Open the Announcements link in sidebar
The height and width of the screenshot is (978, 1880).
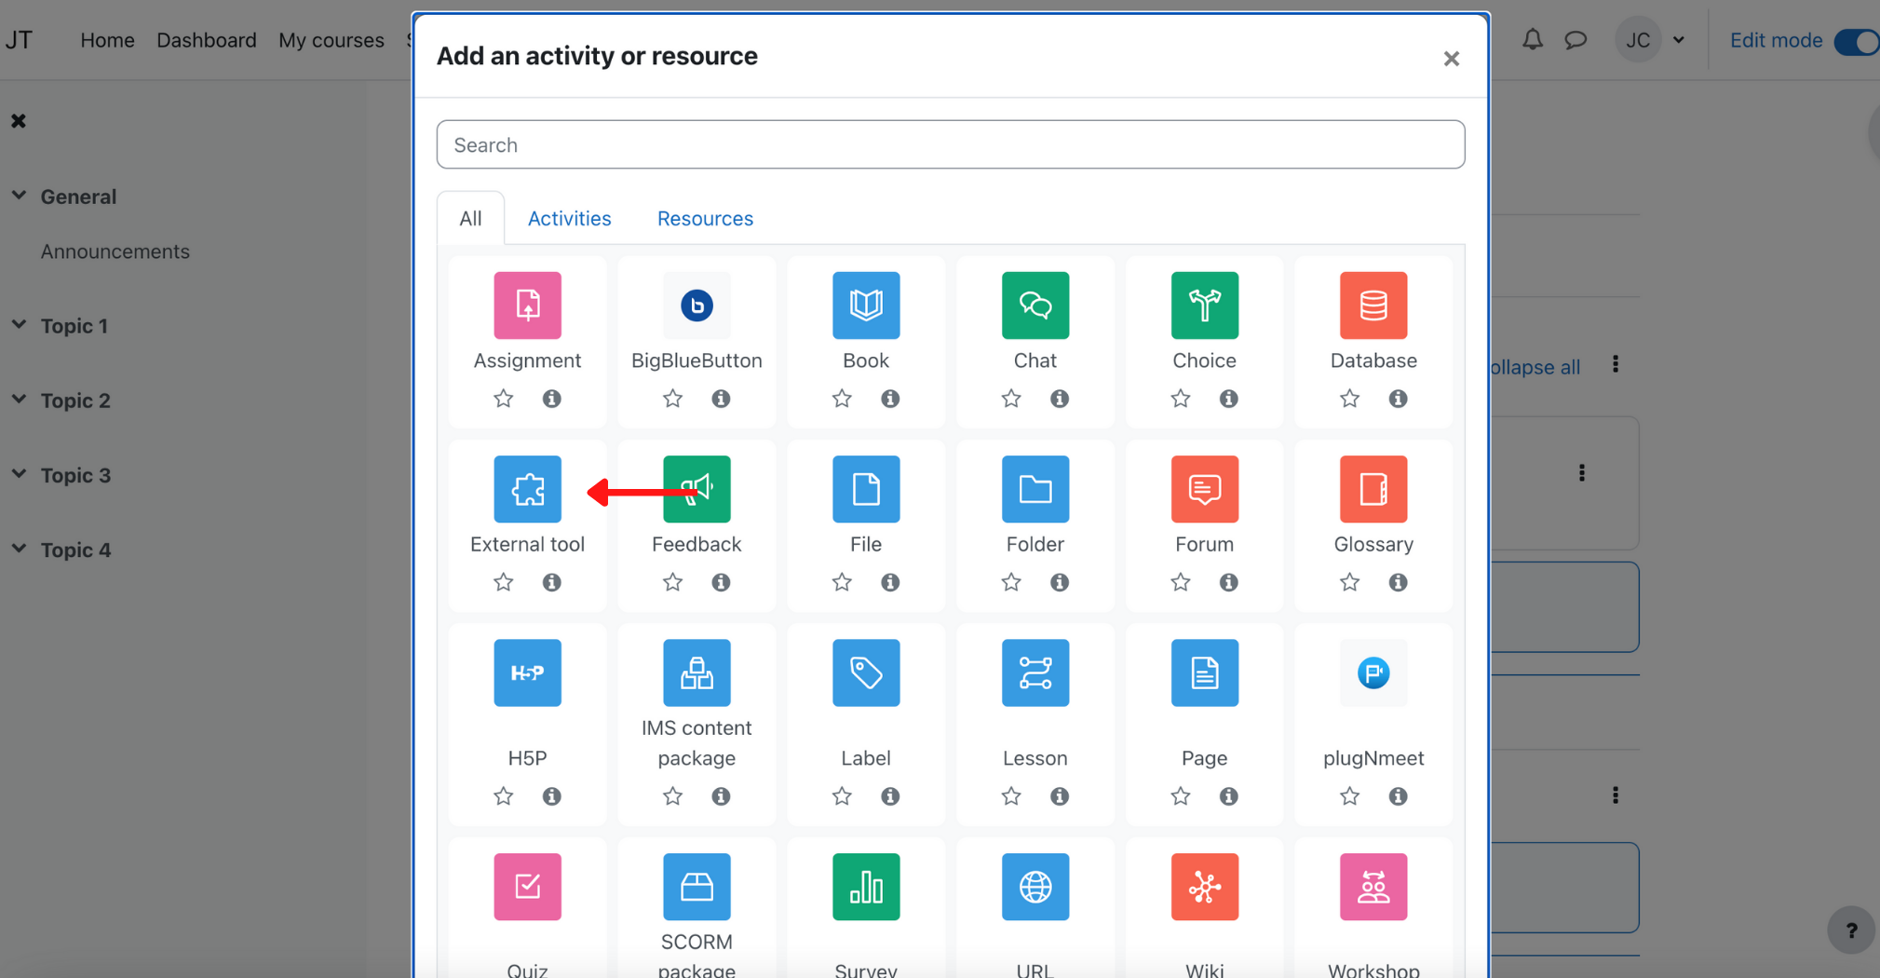coord(115,251)
